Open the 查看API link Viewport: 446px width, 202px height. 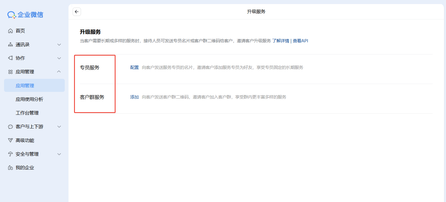pyautogui.click(x=300, y=41)
